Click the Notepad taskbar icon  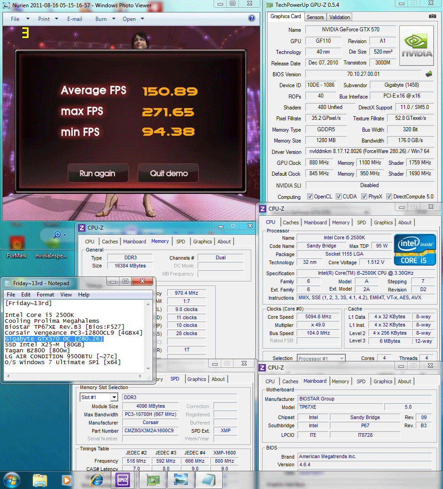209,480
